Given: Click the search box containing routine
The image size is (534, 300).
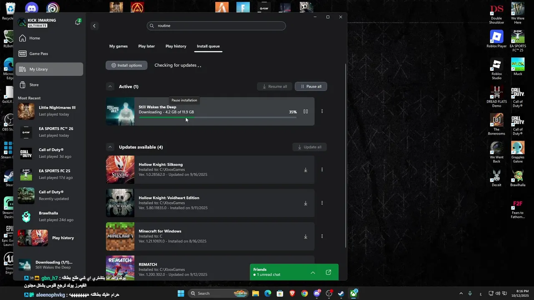Looking at the screenshot, I should (x=216, y=26).
